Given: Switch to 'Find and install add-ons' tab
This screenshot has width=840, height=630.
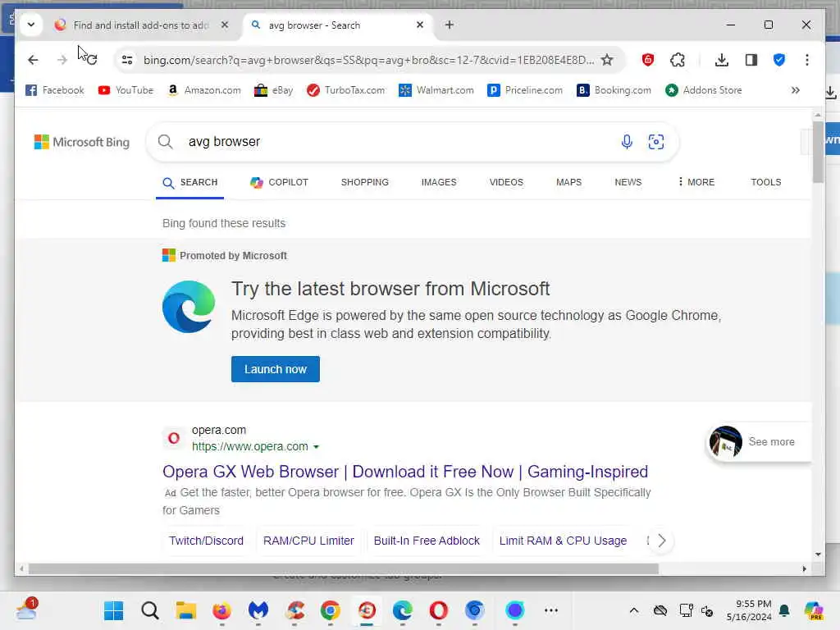Looking at the screenshot, I should tap(140, 25).
